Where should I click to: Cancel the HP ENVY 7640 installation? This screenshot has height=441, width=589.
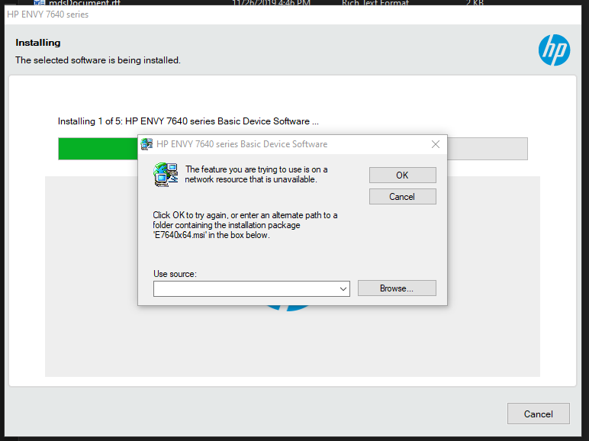click(x=539, y=414)
